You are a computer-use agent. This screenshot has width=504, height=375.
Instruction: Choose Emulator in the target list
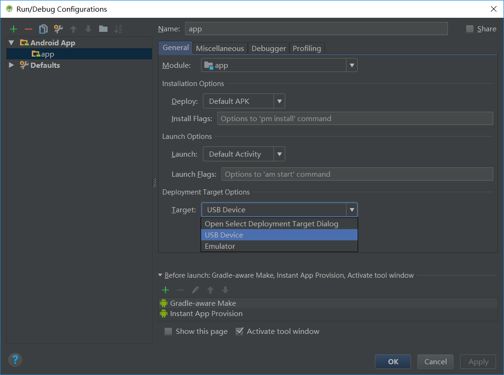click(279, 246)
